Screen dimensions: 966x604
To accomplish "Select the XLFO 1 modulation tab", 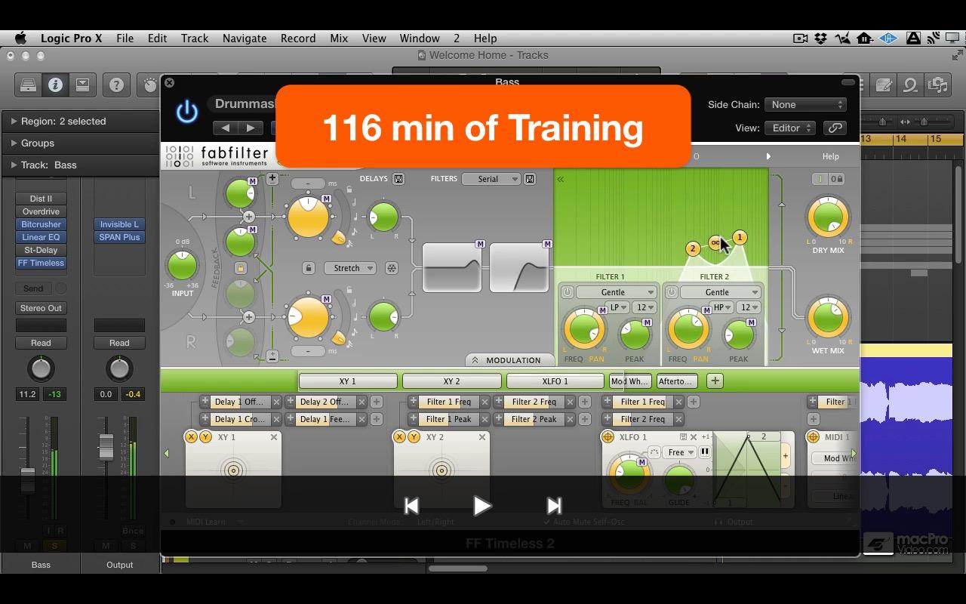I will click(x=555, y=381).
